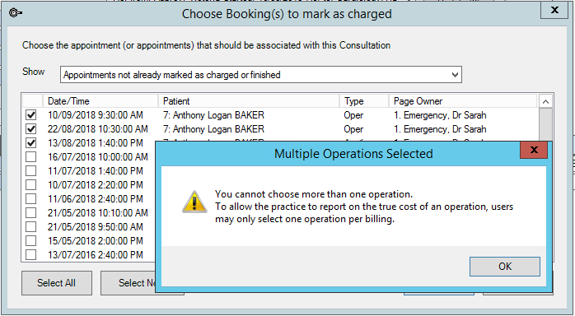Screen dimensions: 575x316
Task: Click the partly hidden Select None button
Action: pyautogui.click(x=128, y=283)
